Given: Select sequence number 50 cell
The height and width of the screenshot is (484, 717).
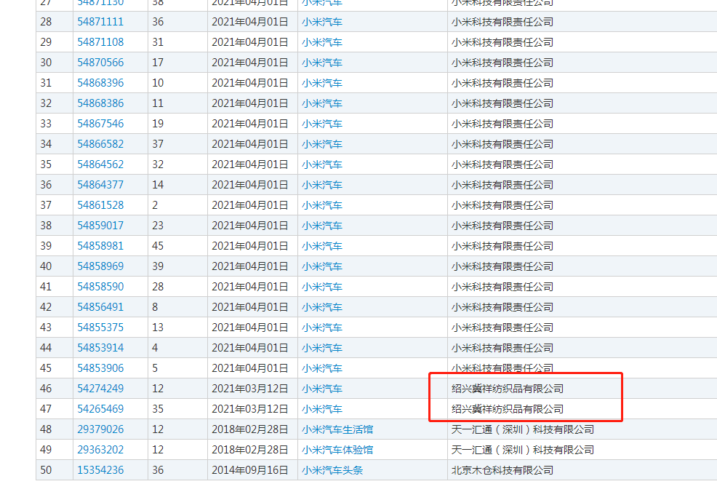Looking at the screenshot, I should (x=55, y=470).
